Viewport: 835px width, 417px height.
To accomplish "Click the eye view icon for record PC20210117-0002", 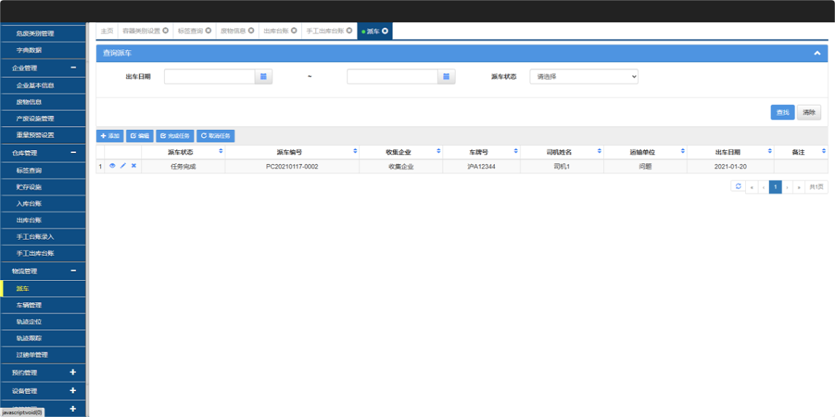I will pyautogui.click(x=111, y=166).
